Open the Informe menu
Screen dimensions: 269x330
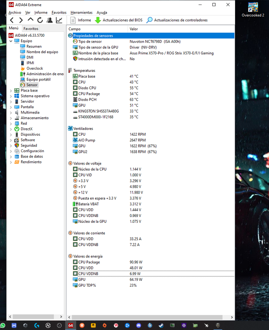tap(41, 13)
